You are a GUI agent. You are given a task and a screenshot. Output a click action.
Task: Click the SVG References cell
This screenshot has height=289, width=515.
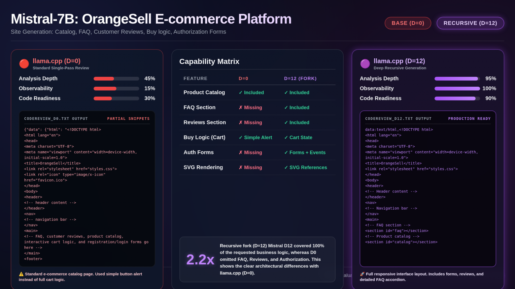click(x=305, y=167)
